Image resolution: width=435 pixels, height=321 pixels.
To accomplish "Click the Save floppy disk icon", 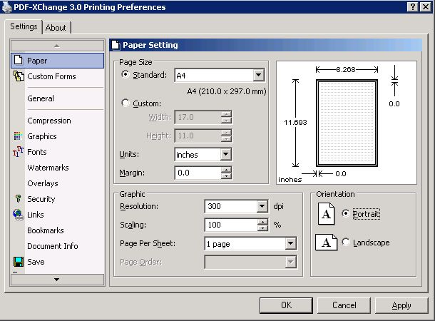I will point(19,262).
